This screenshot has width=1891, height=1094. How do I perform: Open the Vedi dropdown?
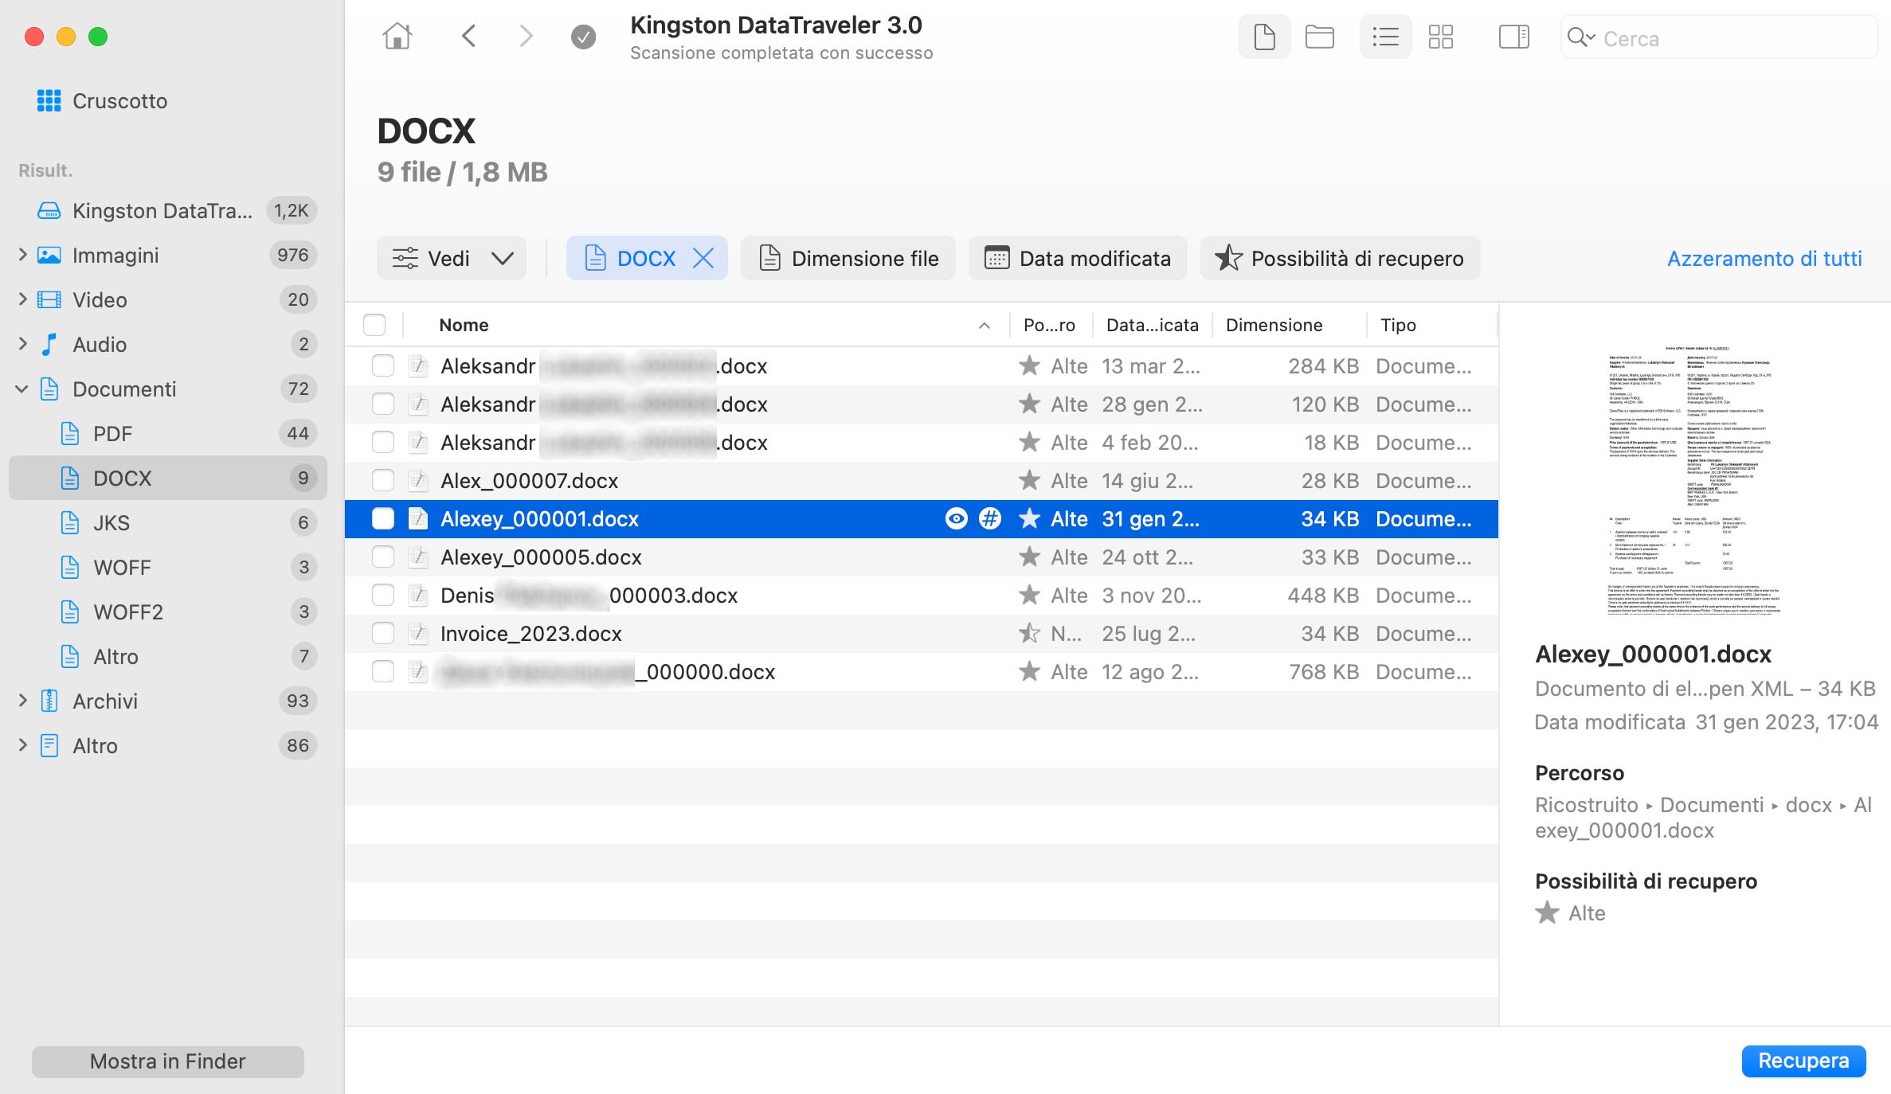pos(452,258)
